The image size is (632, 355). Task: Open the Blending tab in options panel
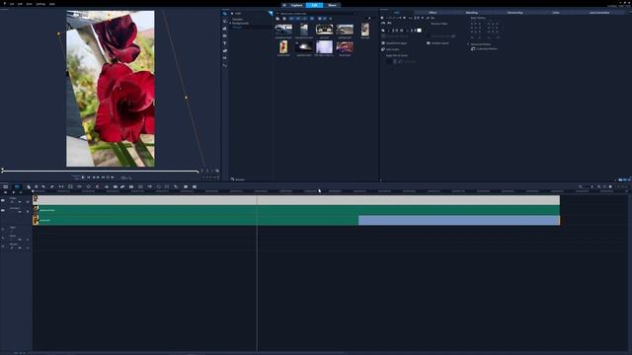472,13
